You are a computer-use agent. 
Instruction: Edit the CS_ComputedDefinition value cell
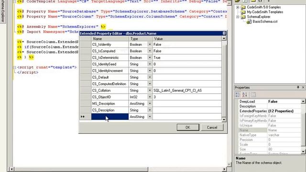pyautogui.click(x=187, y=84)
